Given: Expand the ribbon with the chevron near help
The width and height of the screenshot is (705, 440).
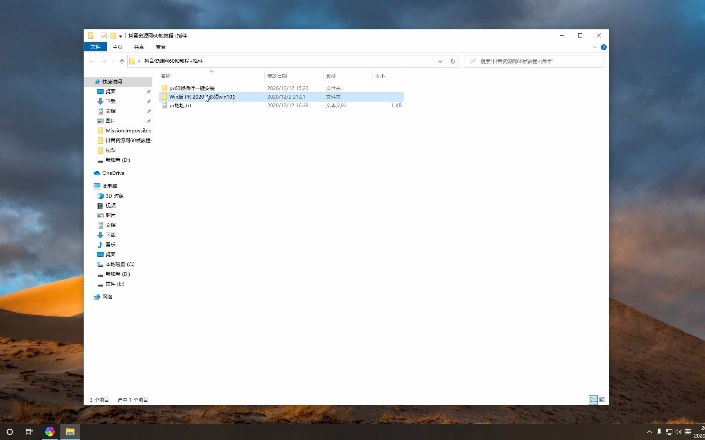Looking at the screenshot, I should [594, 47].
